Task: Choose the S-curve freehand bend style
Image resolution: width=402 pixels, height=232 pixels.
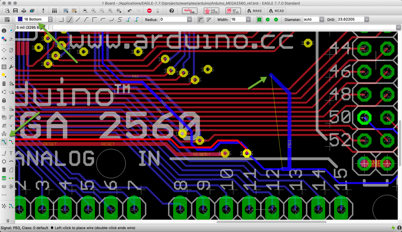Action: tap(120, 19)
